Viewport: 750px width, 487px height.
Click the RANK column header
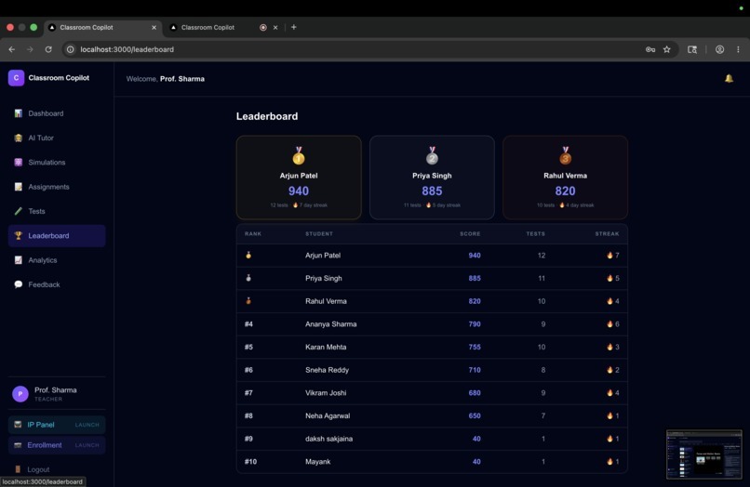253,233
